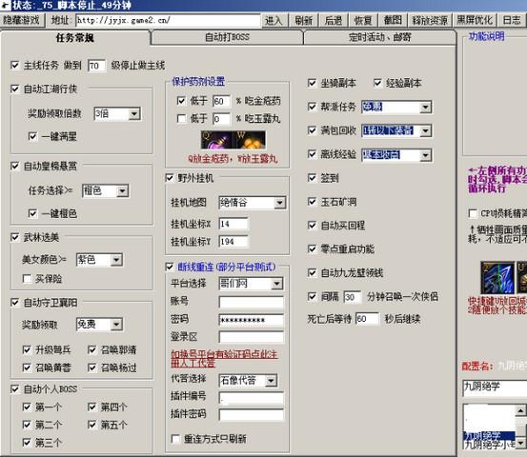The image size is (527, 457).
Task: Toggle the 武林选美 checkbox
Action: pyautogui.click(x=15, y=237)
